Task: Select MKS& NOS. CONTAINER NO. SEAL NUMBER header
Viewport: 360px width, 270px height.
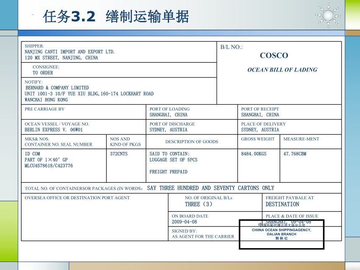Action: [59, 141]
